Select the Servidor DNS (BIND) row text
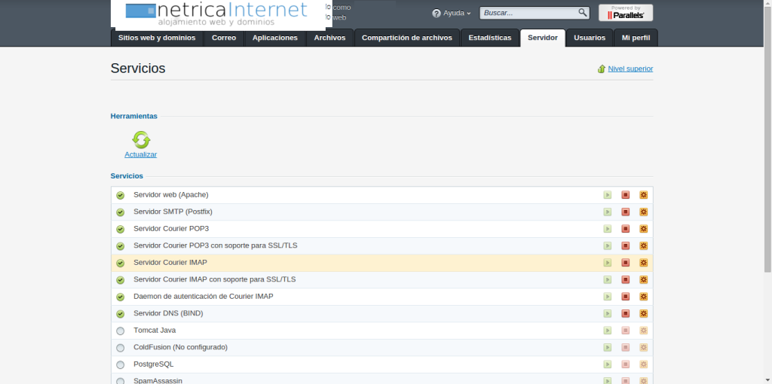 point(168,313)
